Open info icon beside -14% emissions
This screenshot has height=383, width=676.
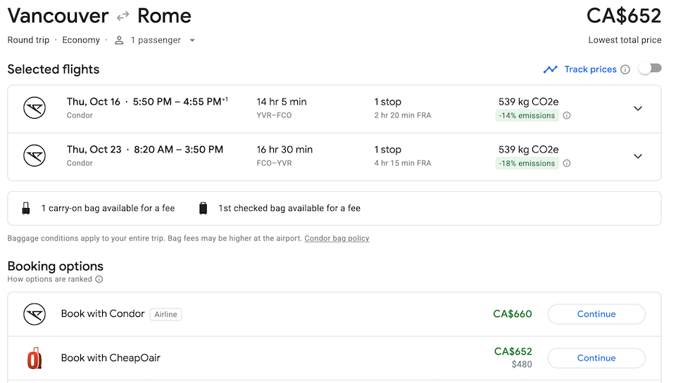(x=567, y=115)
